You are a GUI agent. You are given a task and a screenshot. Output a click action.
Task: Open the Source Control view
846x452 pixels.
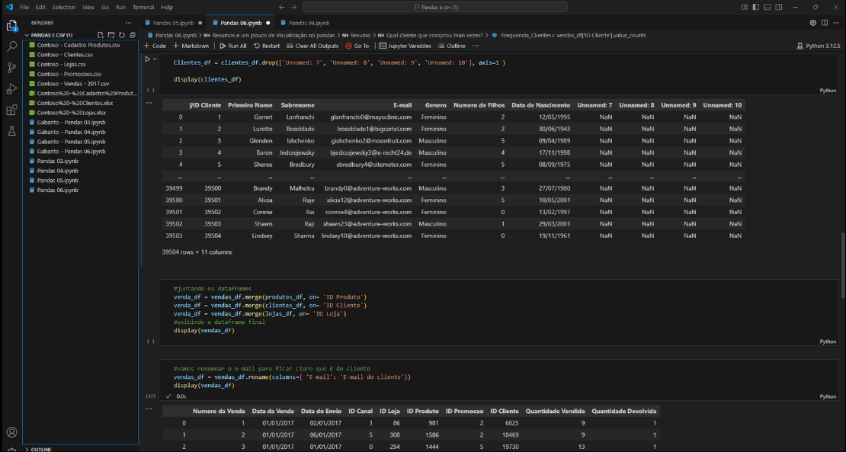click(11, 68)
